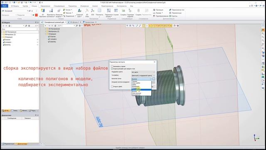Click search icon in 3D Модель panel toolbar
The height and width of the screenshot is (150, 266).
tap(26, 26)
